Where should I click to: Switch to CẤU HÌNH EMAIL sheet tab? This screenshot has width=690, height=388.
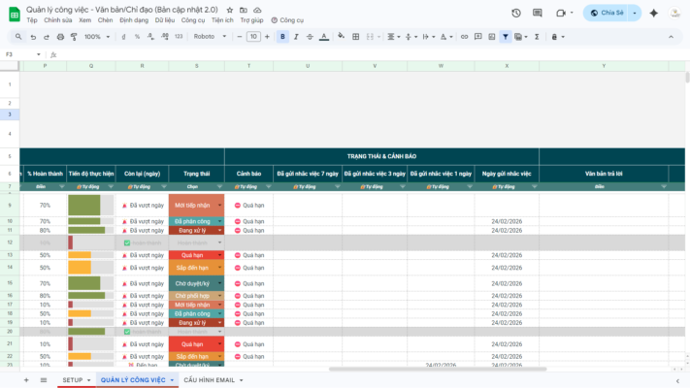tap(210, 380)
